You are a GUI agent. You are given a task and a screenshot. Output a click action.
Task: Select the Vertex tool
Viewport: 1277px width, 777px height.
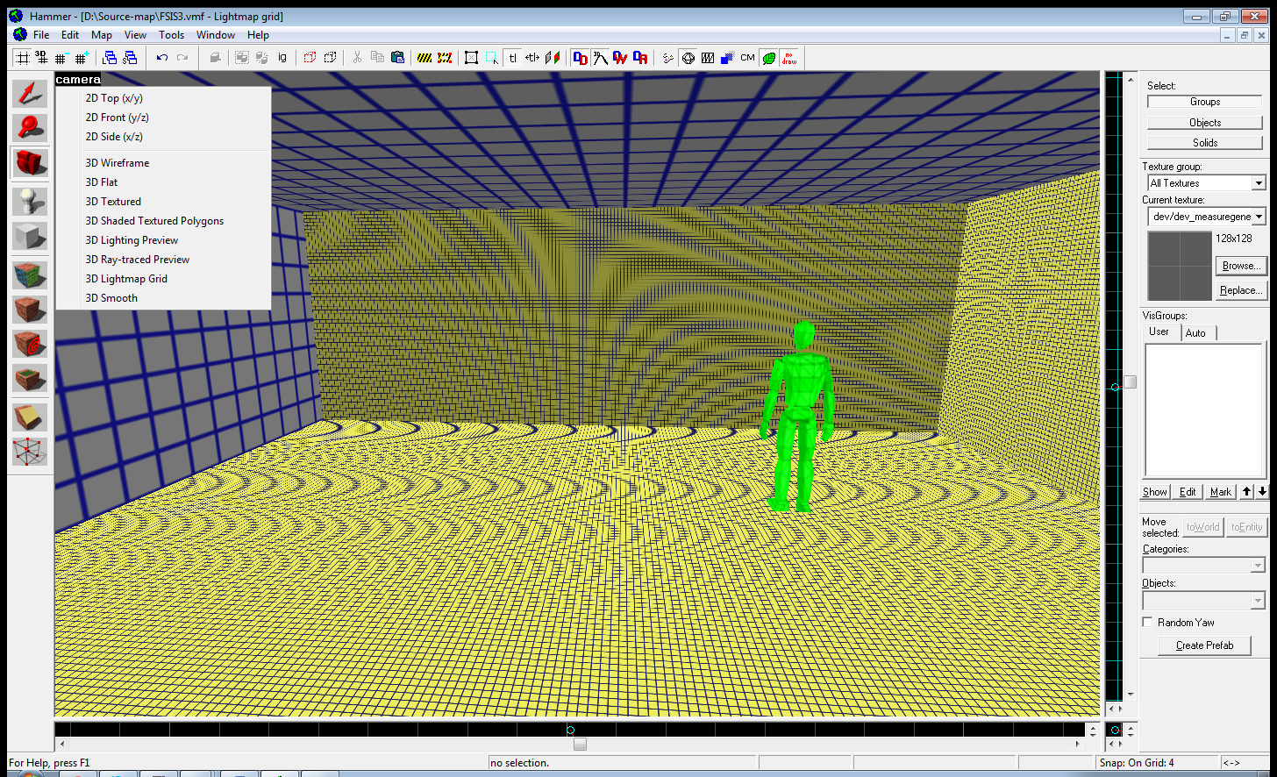click(30, 452)
